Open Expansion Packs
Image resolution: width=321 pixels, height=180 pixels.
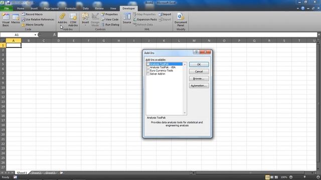[145, 19]
